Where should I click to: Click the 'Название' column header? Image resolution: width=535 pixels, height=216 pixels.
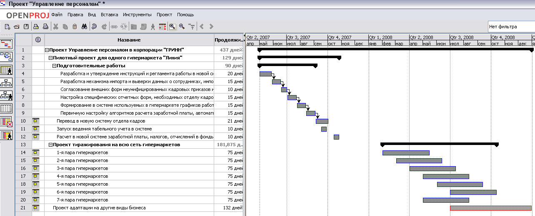pos(129,40)
